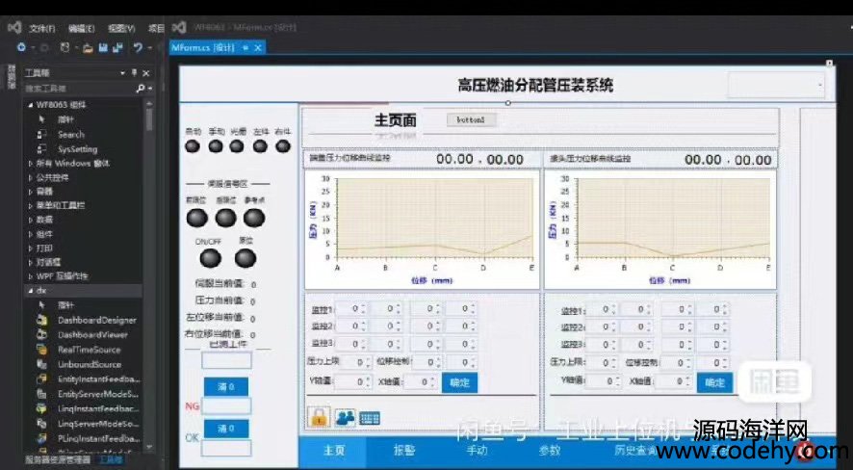Pin the toolbox panel with the pushpin

click(x=134, y=73)
